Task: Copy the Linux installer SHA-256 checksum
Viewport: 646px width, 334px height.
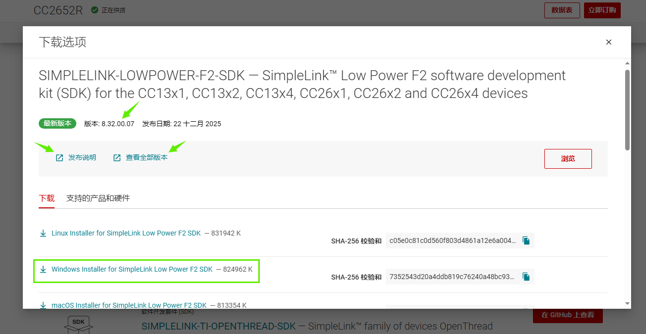Action: point(526,240)
